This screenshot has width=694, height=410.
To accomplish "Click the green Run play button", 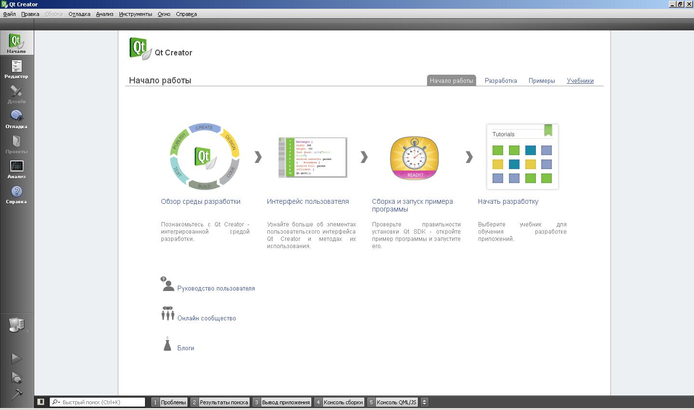I will pos(16,358).
